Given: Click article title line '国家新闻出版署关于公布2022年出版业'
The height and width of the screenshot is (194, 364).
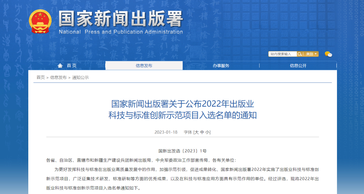Looking at the screenshot, I should (x=182, y=104).
